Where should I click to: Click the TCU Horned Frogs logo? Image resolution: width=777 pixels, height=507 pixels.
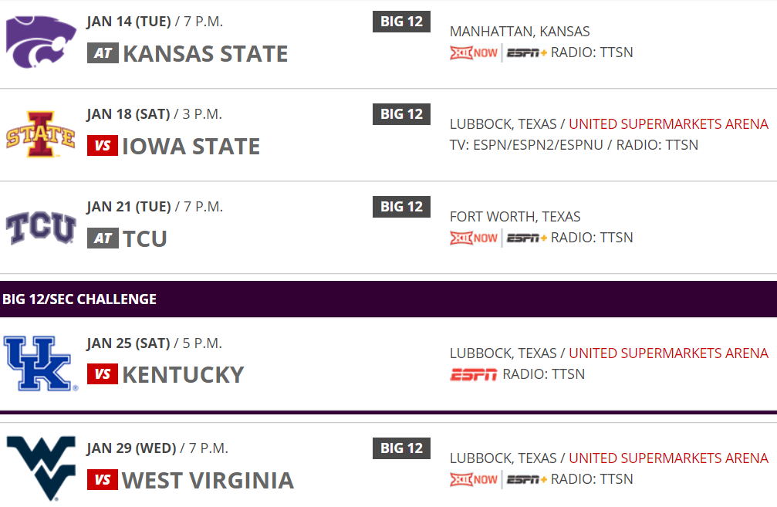(x=41, y=228)
